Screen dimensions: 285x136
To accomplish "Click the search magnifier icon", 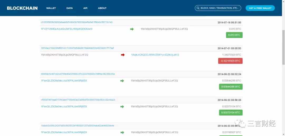I will pos(198,8).
